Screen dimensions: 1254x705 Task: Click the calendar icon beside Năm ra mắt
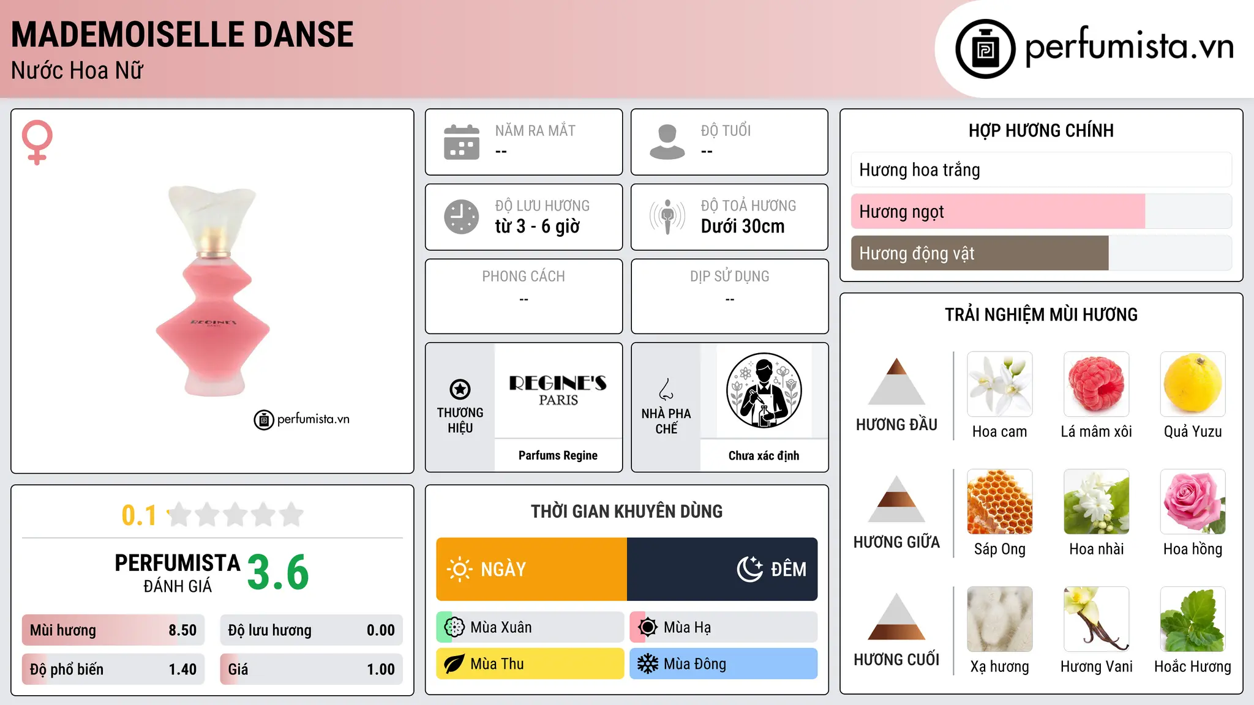462,142
